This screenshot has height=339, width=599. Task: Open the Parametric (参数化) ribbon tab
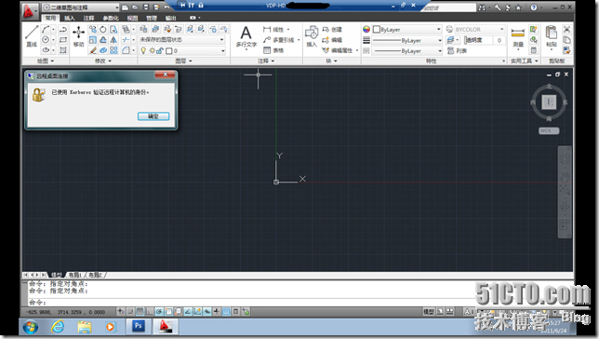click(111, 18)
